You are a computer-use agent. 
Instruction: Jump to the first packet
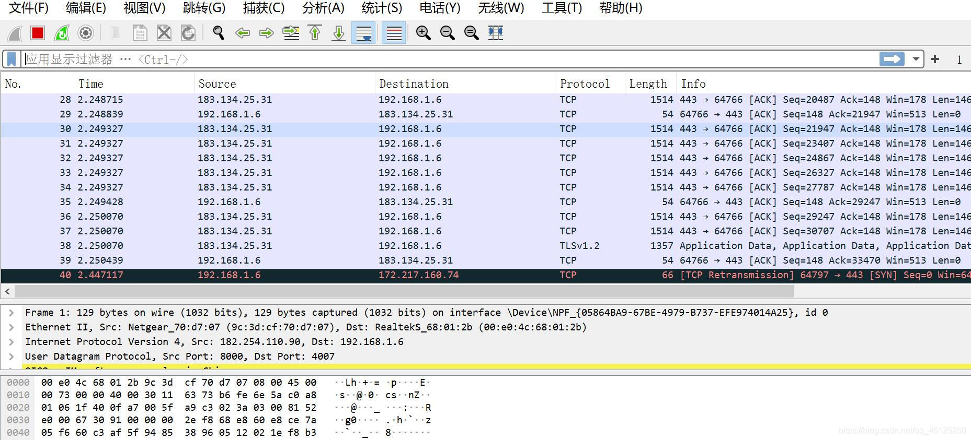pyautogui.click(x=315, y=33)
